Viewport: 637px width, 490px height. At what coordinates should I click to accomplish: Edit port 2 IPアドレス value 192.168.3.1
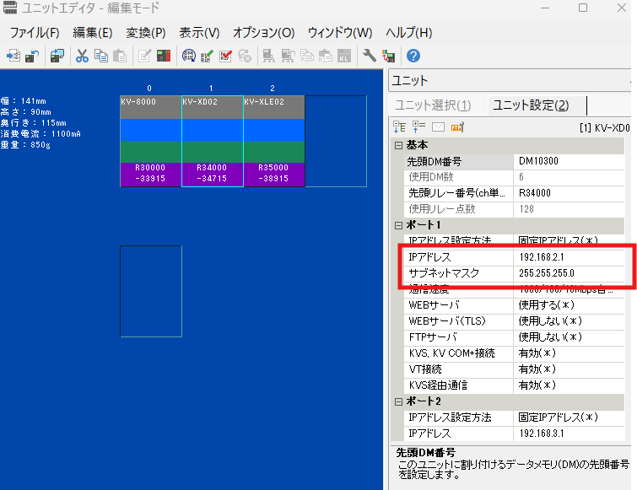(570, 433)
